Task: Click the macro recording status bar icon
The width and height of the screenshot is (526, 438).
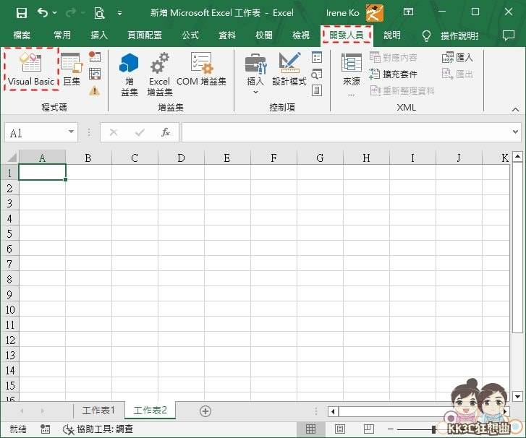Action: (x=46, y=429)
